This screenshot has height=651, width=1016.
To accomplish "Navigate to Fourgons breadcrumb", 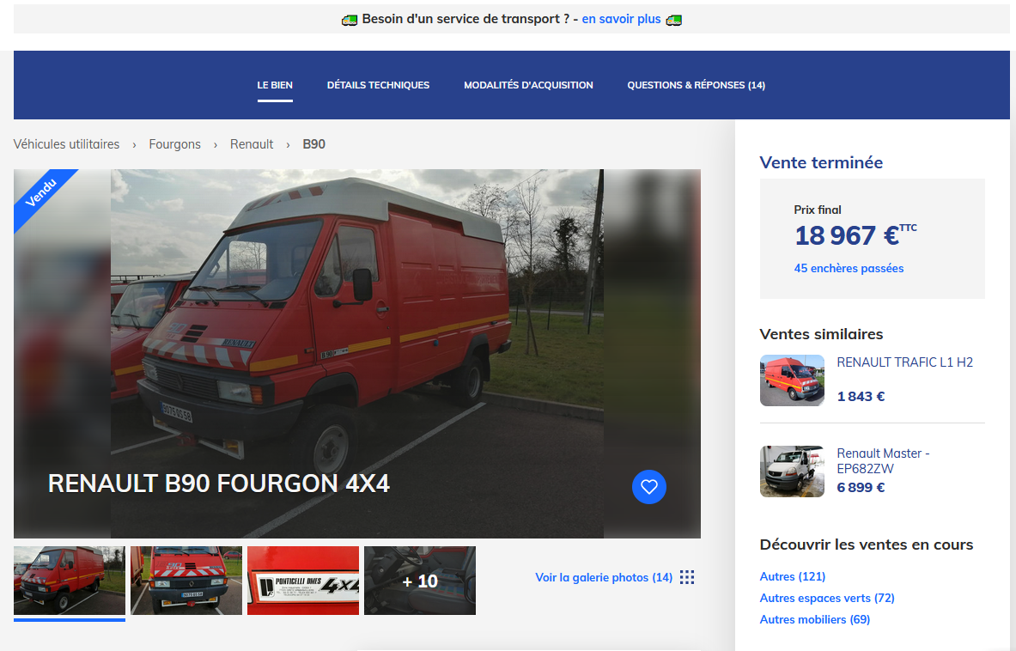I will (174, 144).
